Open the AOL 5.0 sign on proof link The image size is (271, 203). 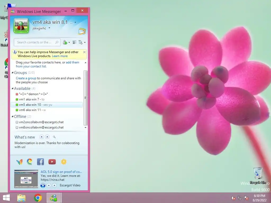click(61, 172)
